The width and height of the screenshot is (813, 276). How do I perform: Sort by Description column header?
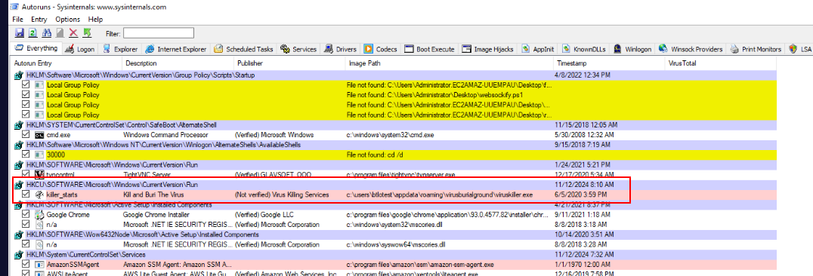point(178,63)
